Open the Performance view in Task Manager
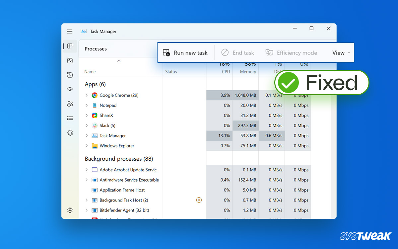This screenshot has width=398, height=249. (70, 61)
